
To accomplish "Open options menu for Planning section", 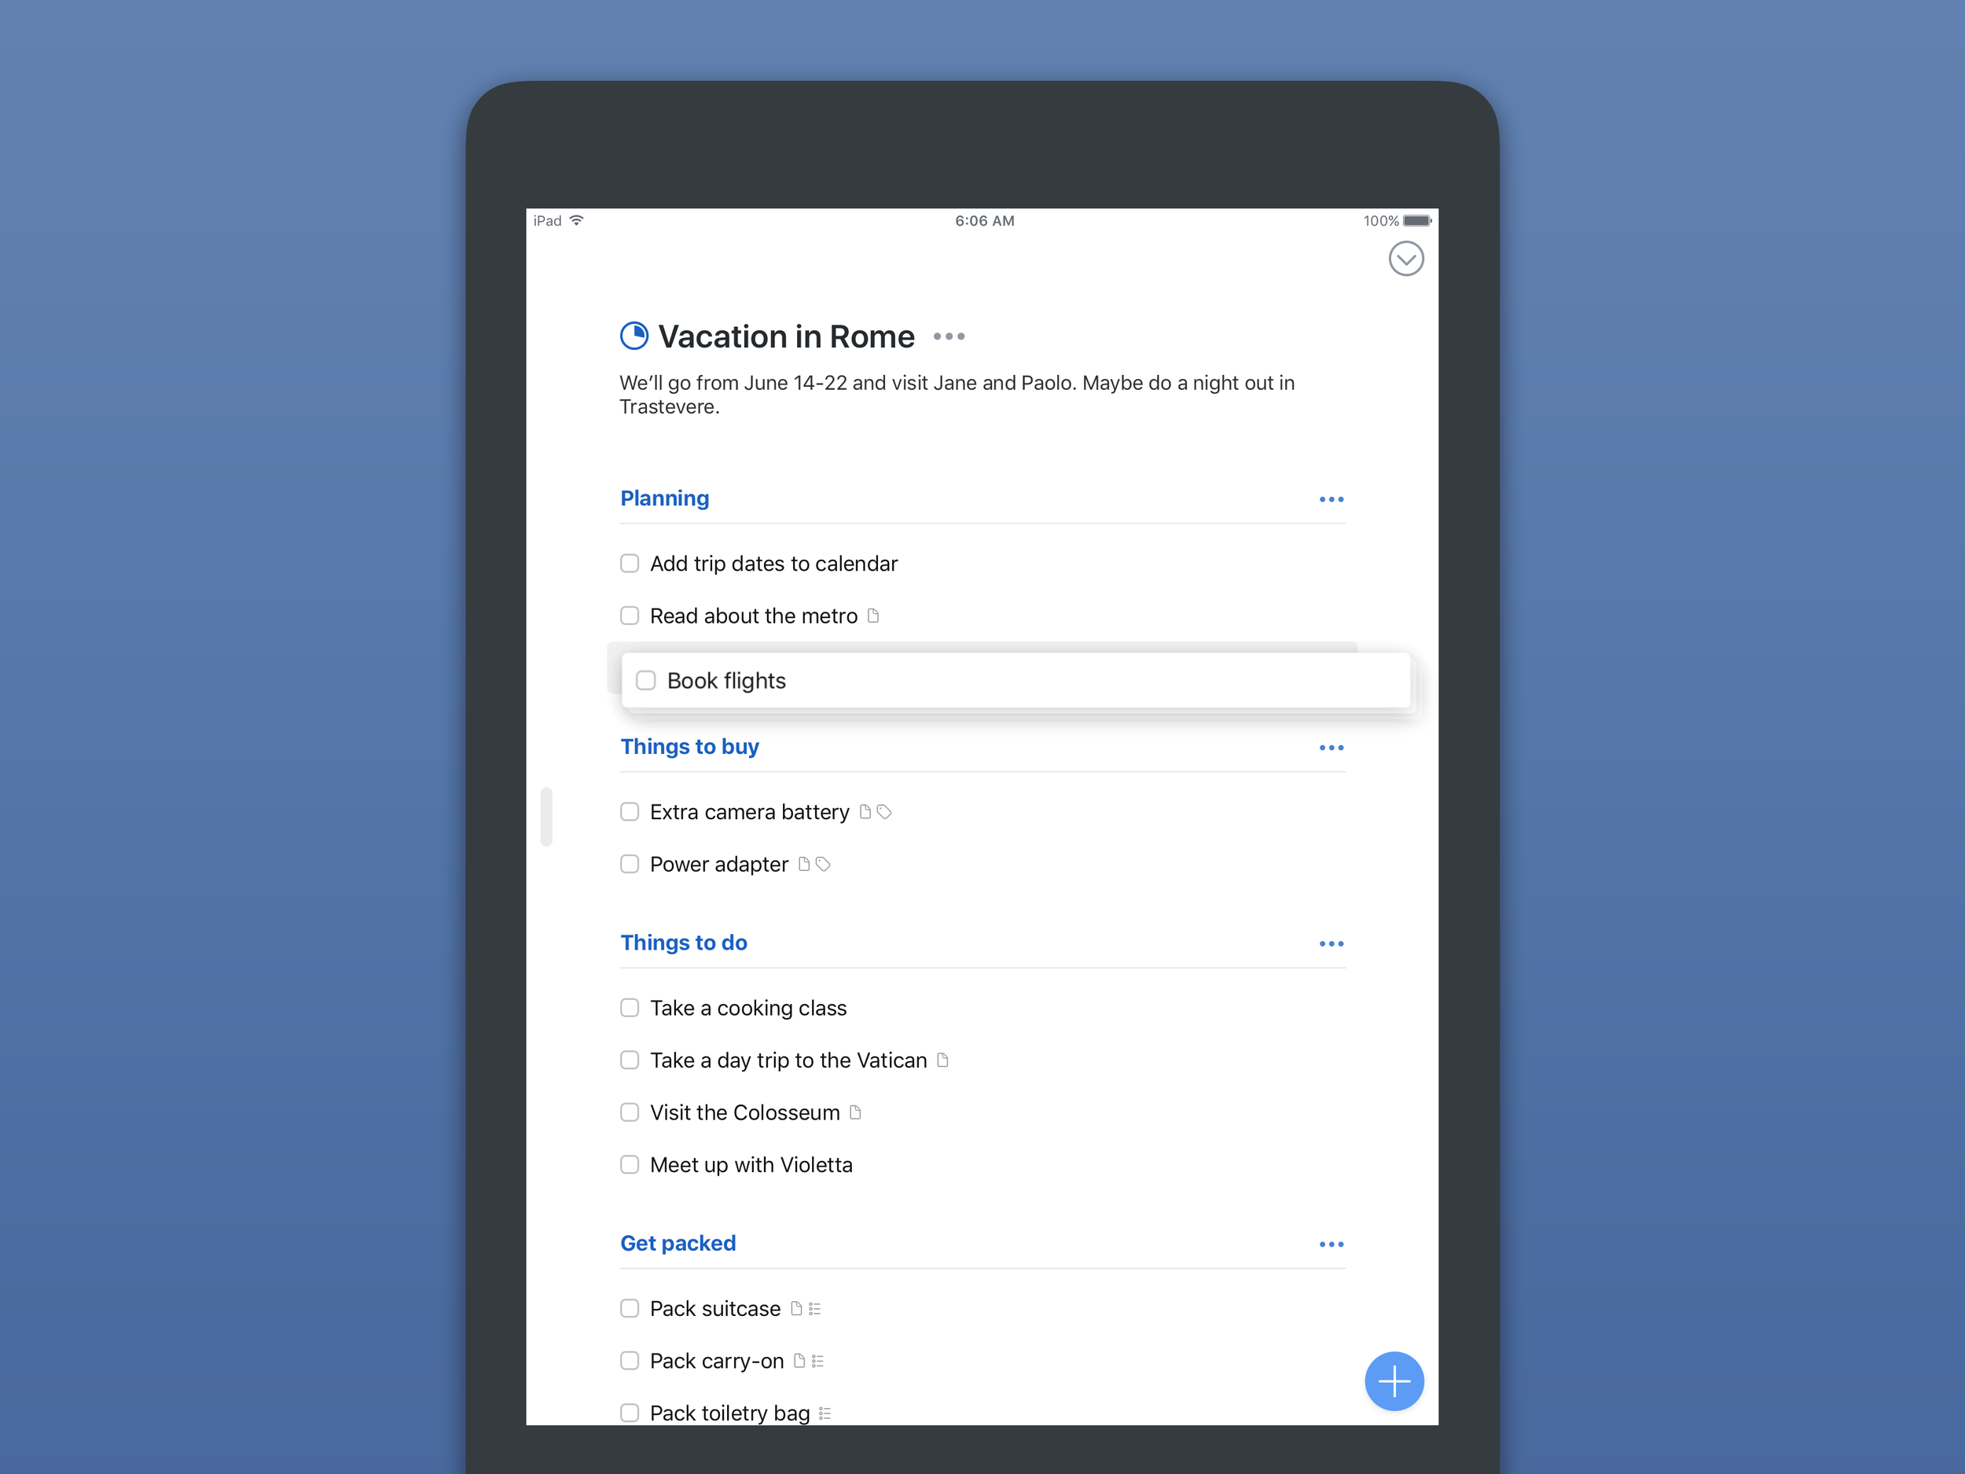I will [x=1331, y=498].
